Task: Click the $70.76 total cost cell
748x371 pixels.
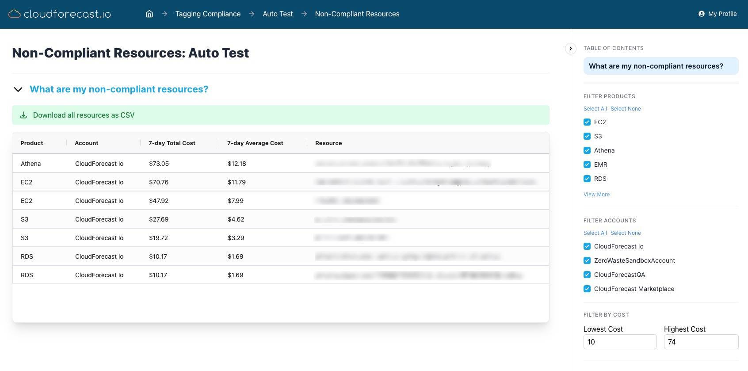Action: click(159, 182)
